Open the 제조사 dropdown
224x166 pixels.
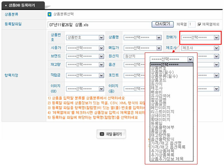tap(200, 48)
